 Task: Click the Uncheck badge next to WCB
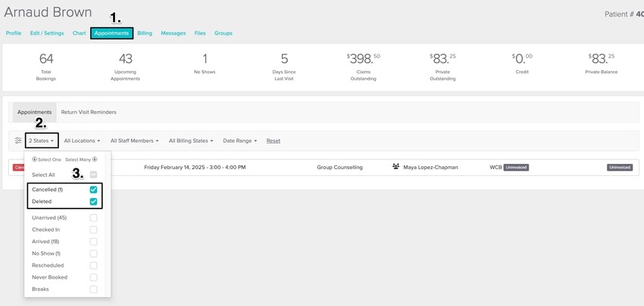click(516, 167)
